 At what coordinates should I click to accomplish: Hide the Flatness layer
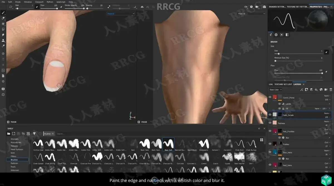coord(270,122)
